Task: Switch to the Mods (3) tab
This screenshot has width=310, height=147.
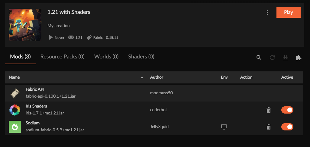Action: tap(20, 57)
